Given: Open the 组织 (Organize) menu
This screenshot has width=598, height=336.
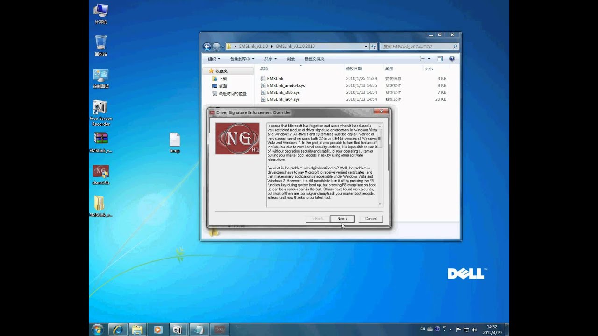Looking at the screenshot, I should coord(214,59).
